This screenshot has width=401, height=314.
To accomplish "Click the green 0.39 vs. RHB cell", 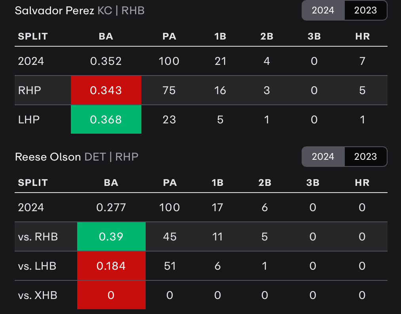I will [111, 236].
